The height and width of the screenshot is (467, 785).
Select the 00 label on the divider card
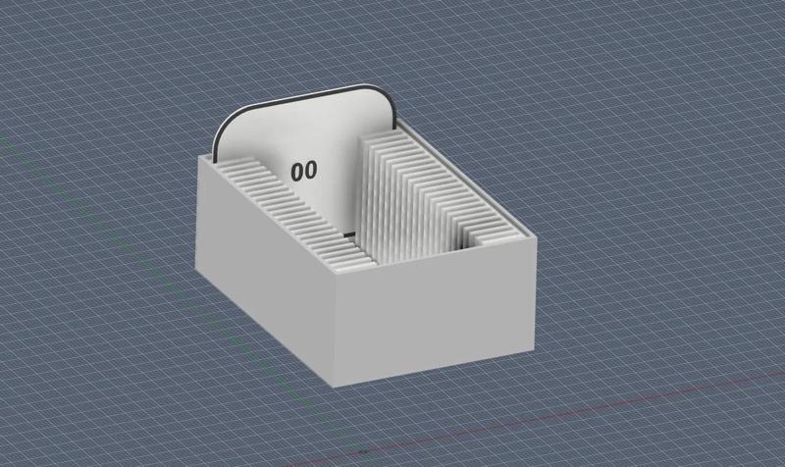(304, 171)
